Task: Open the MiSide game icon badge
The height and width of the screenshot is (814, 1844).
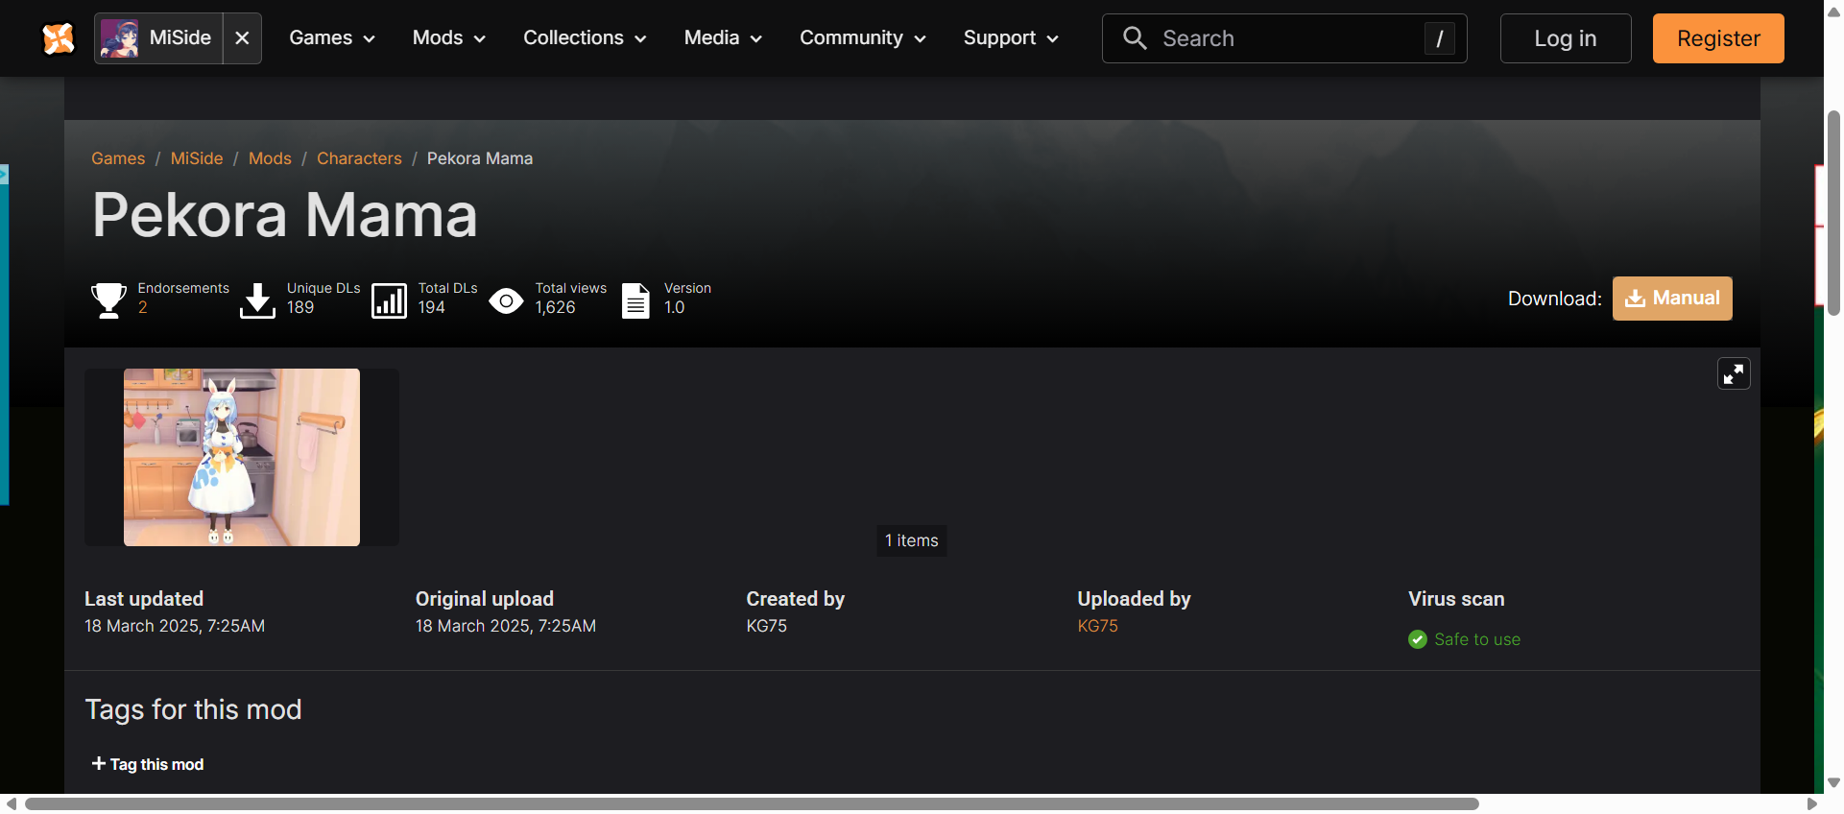Action: point(120,38)
